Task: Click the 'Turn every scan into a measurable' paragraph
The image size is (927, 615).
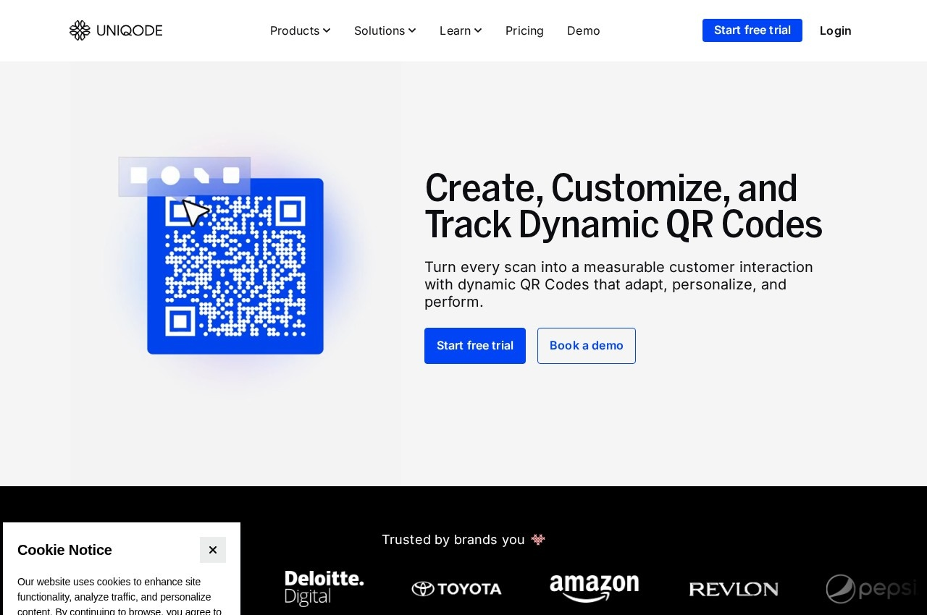Action: pos(619,284)
